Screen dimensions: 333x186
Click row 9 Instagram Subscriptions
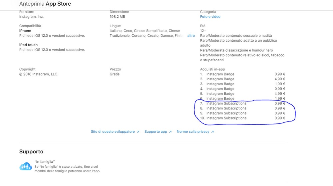click(x=242, y=113)
